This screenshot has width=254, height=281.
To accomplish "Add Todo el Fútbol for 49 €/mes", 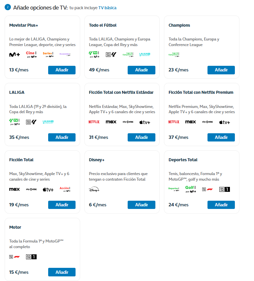I will [141, 70].
